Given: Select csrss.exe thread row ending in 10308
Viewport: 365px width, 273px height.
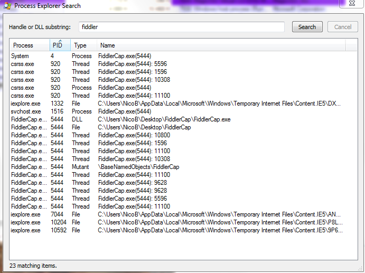Looking at the screenshot, I should pyautogui.click(x=183, y=80).
